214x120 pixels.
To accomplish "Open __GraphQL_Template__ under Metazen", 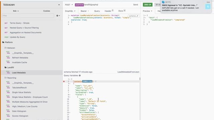I will 23,53.
